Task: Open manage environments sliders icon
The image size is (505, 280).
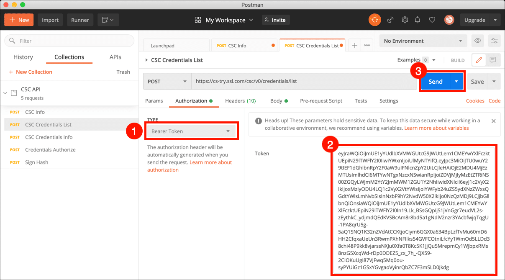Action: coord(495,41)
